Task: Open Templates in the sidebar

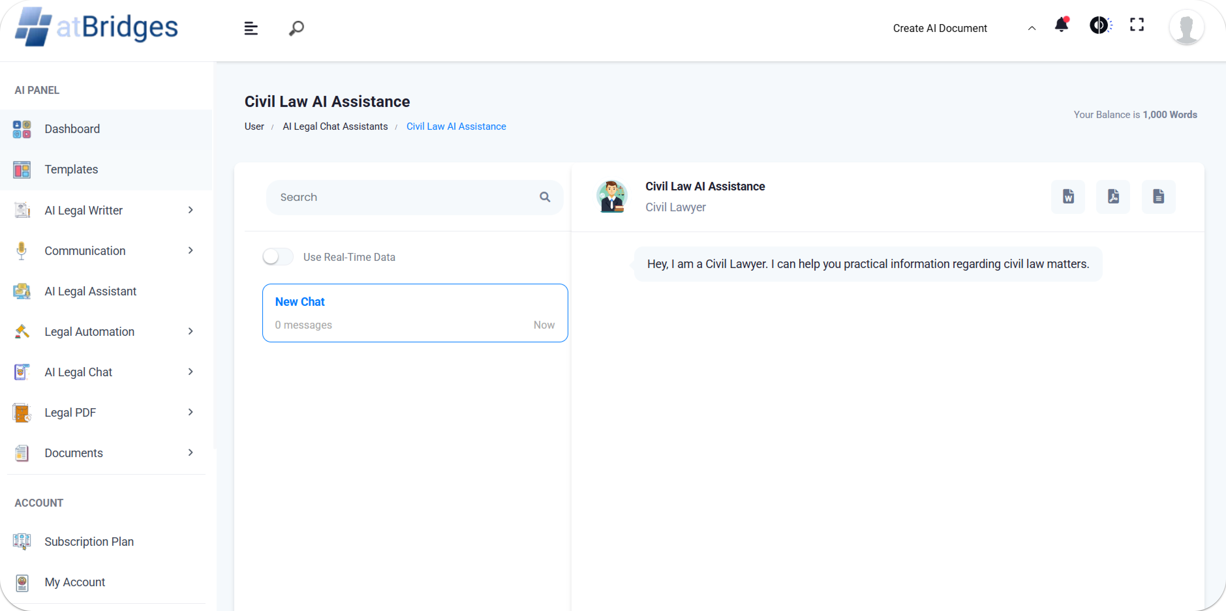Action: (x=71, y=169)
